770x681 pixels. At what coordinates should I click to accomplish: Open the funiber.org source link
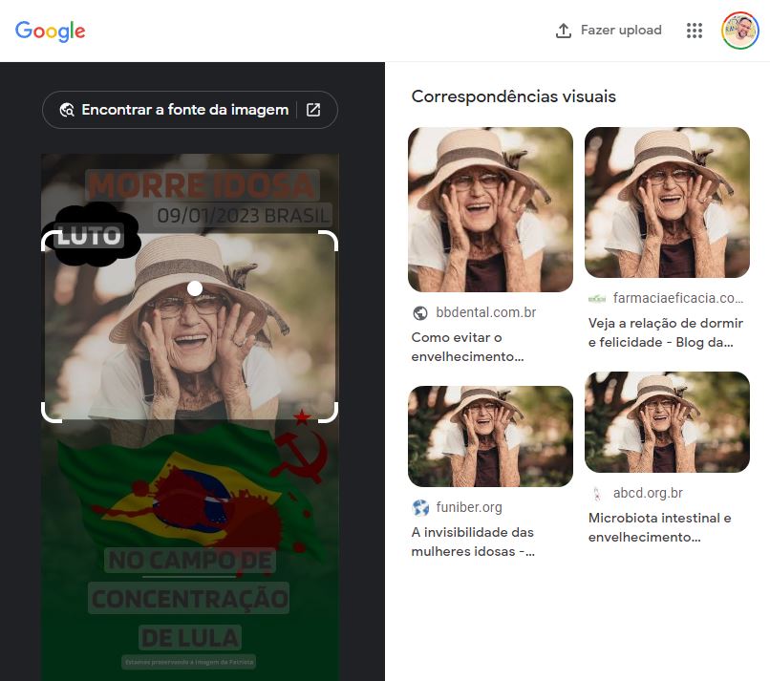[x=469, y=507]
